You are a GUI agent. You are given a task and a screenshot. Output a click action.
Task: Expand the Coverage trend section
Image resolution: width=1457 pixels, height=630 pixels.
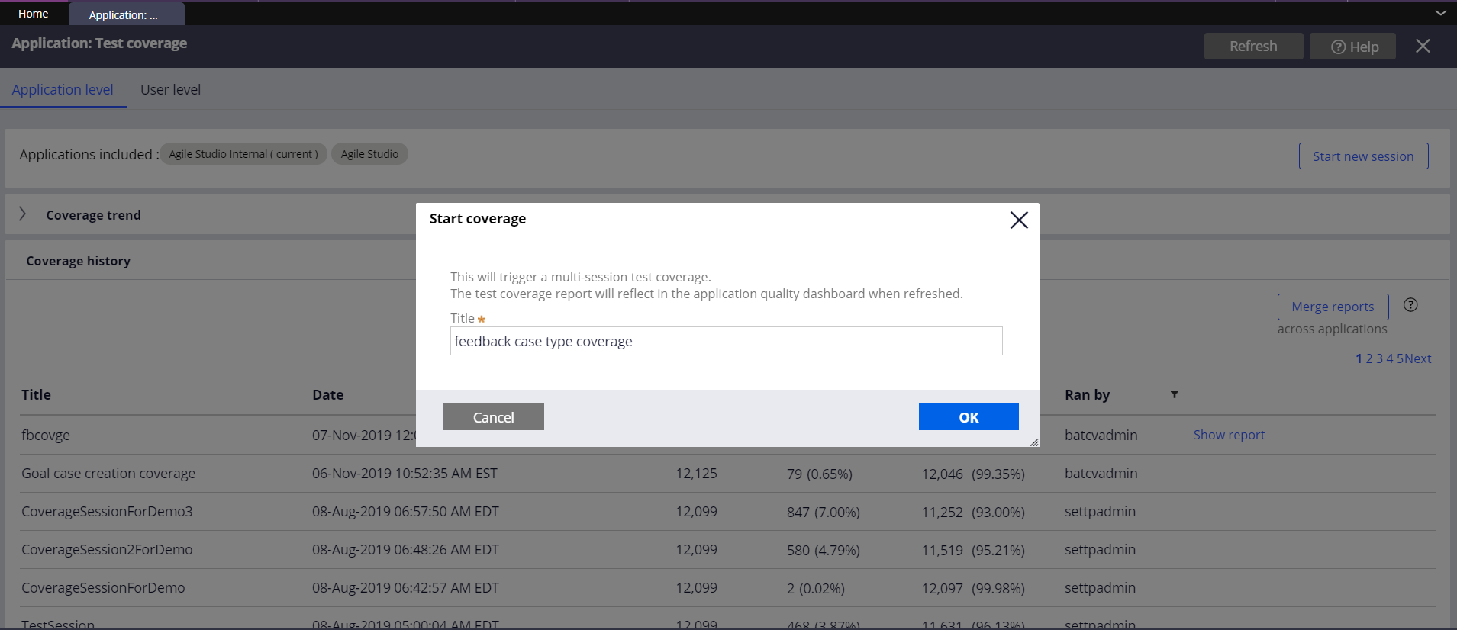click(23, 214)
